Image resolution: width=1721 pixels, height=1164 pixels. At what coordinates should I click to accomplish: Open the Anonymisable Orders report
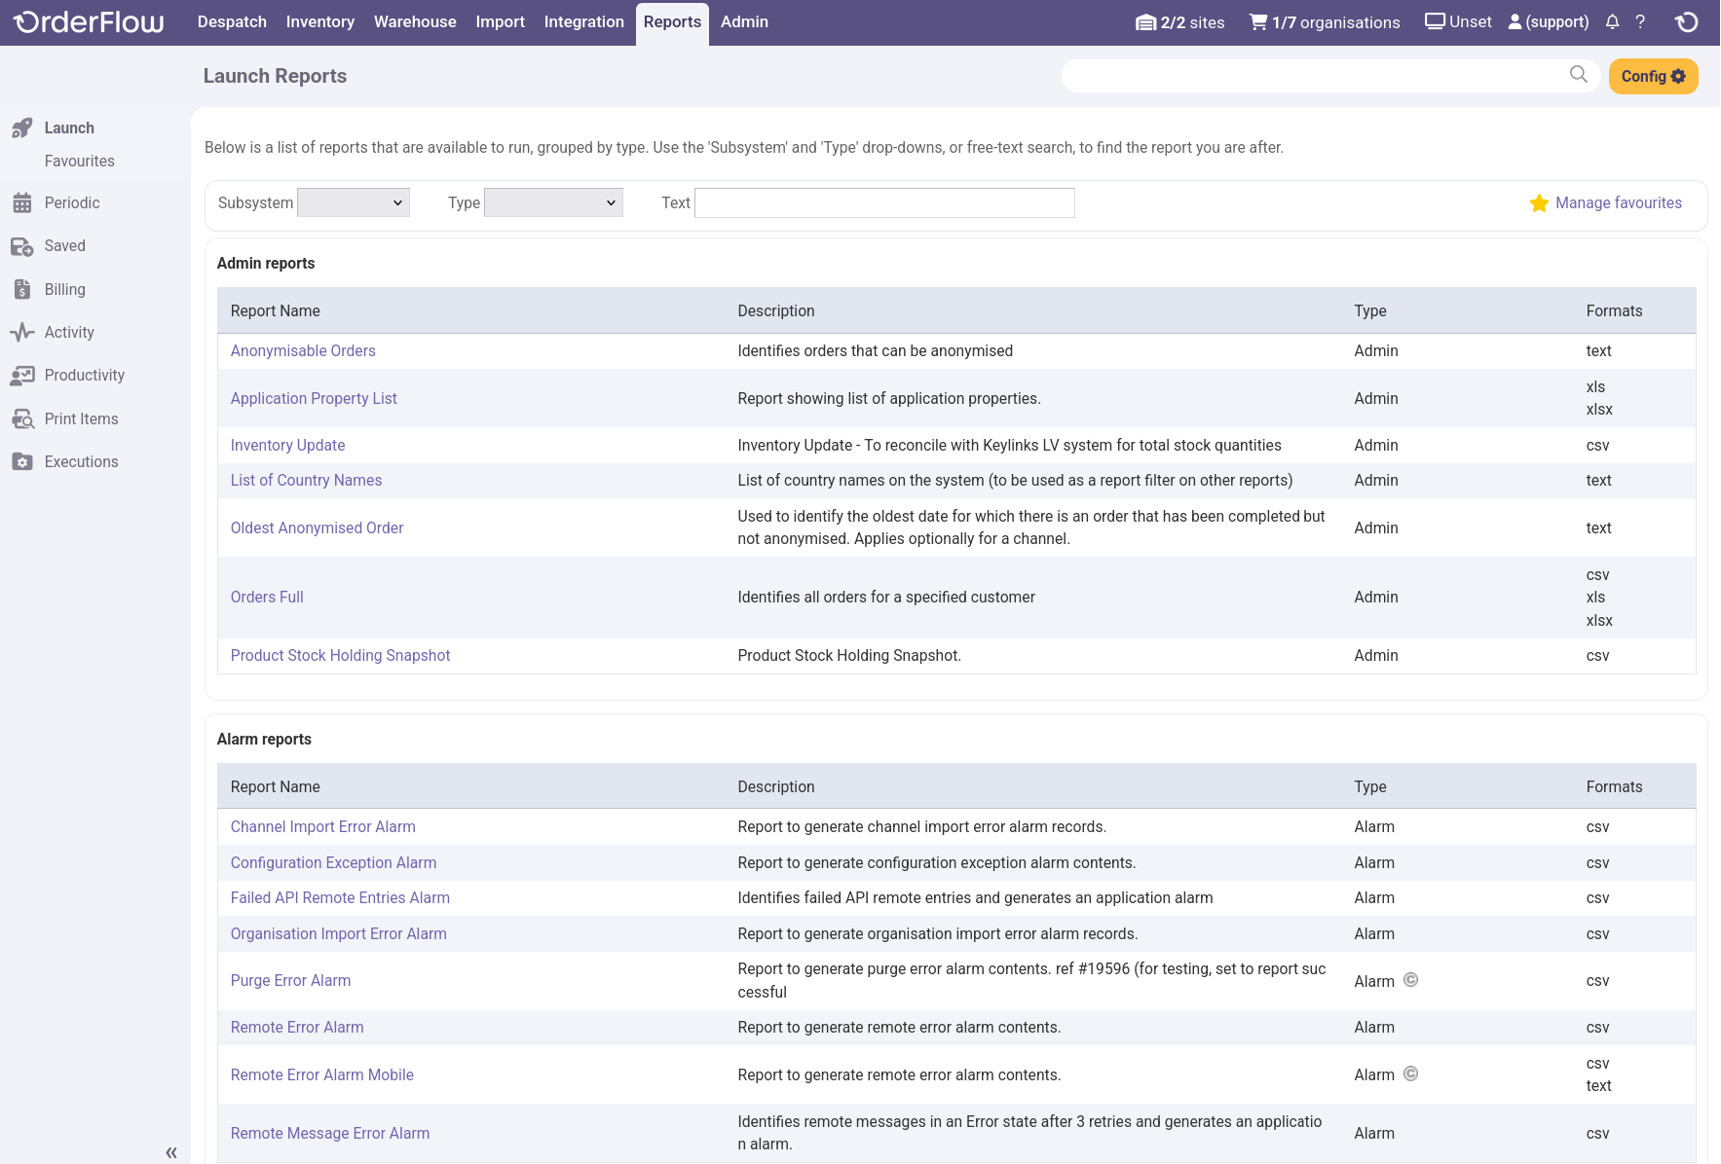[x=303, y=351]
